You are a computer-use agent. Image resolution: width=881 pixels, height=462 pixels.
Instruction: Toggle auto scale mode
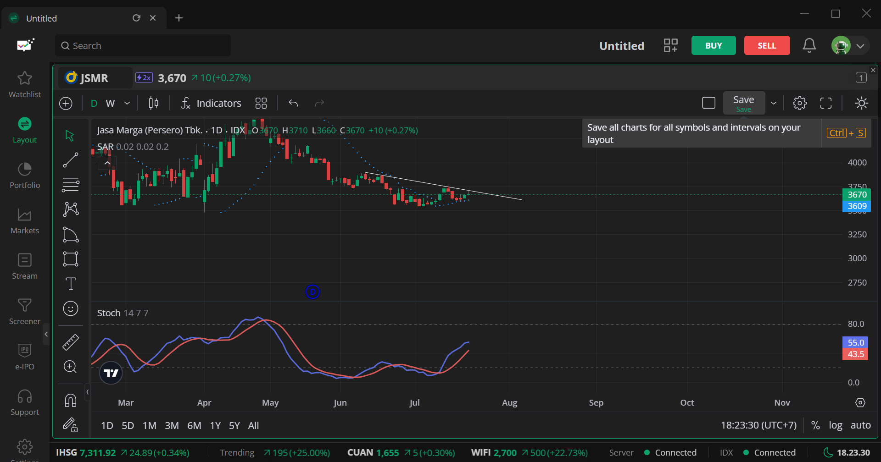pos(860,425)
